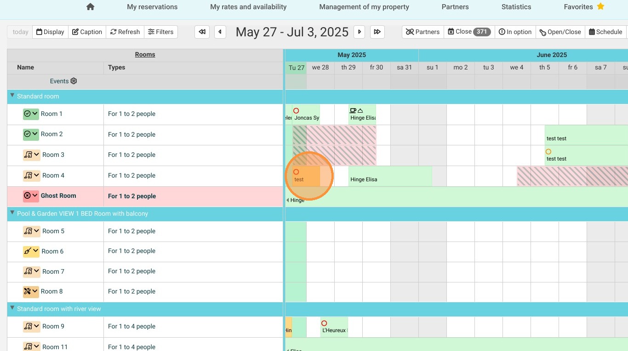The width and height of the screenshot is (628, 351).
Task: Click the blocked striped period in Room 4 June
Action: click(572, 176)
